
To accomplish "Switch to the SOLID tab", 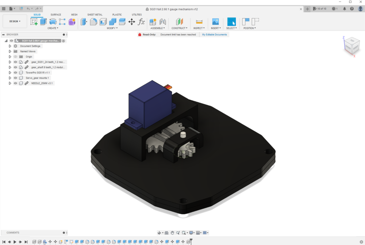I will coord(37,15).
